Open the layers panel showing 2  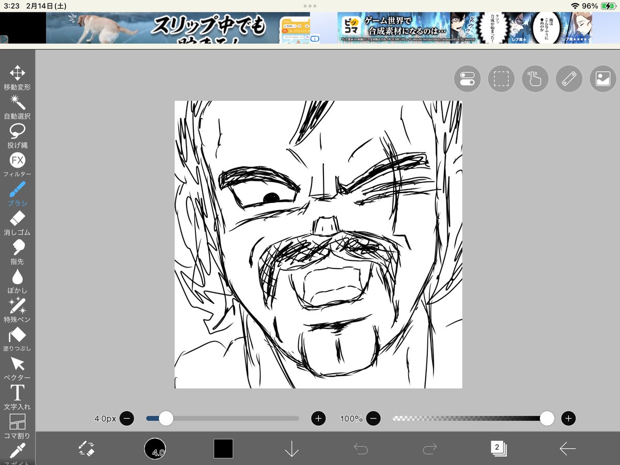499,448
